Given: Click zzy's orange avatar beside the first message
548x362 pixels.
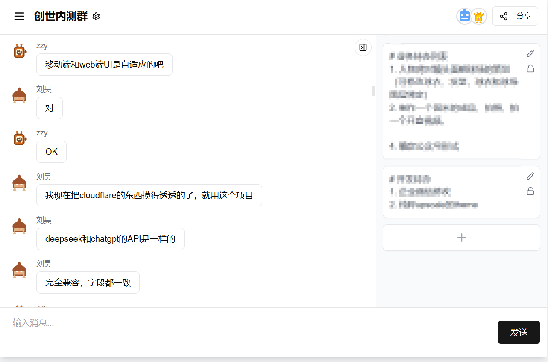Looking at the screenshot, I should (x=19, y=50).
